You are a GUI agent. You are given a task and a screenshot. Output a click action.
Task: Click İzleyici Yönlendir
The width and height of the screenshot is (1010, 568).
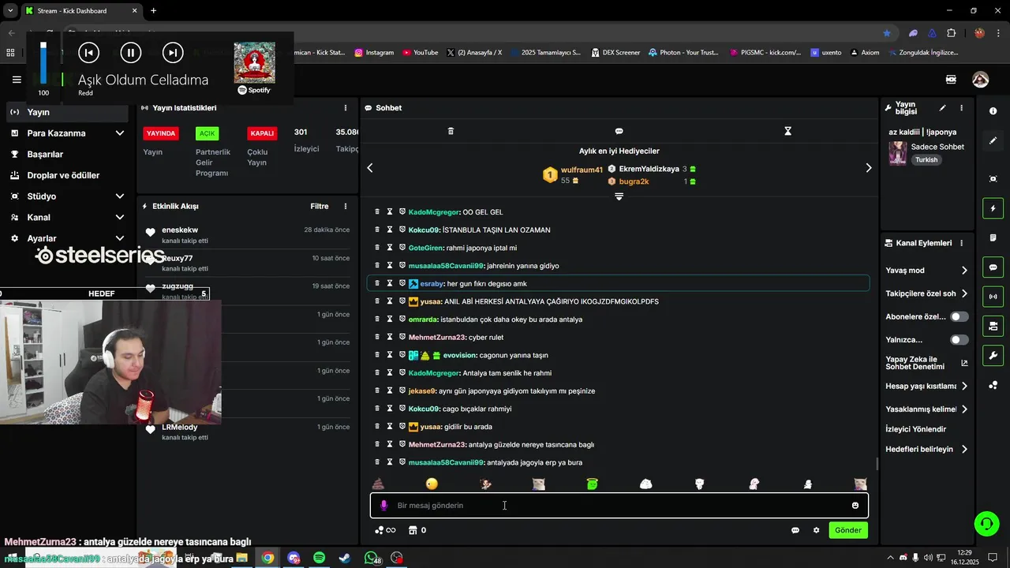[916, 429]
